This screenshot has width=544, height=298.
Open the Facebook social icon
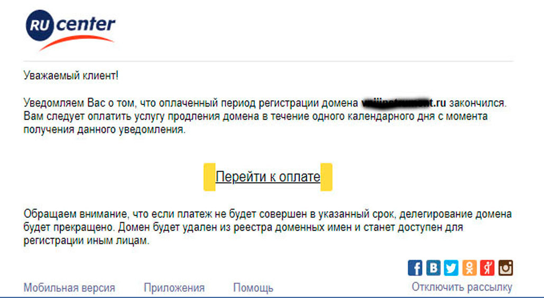416,268
